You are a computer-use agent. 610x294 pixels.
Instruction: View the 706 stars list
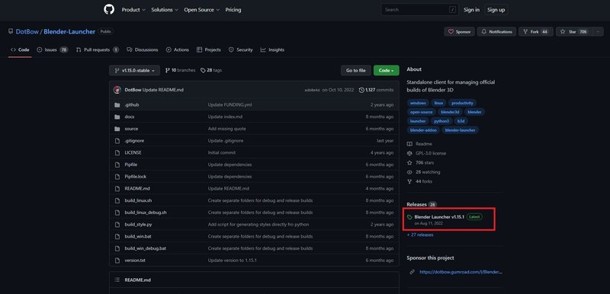420,163
